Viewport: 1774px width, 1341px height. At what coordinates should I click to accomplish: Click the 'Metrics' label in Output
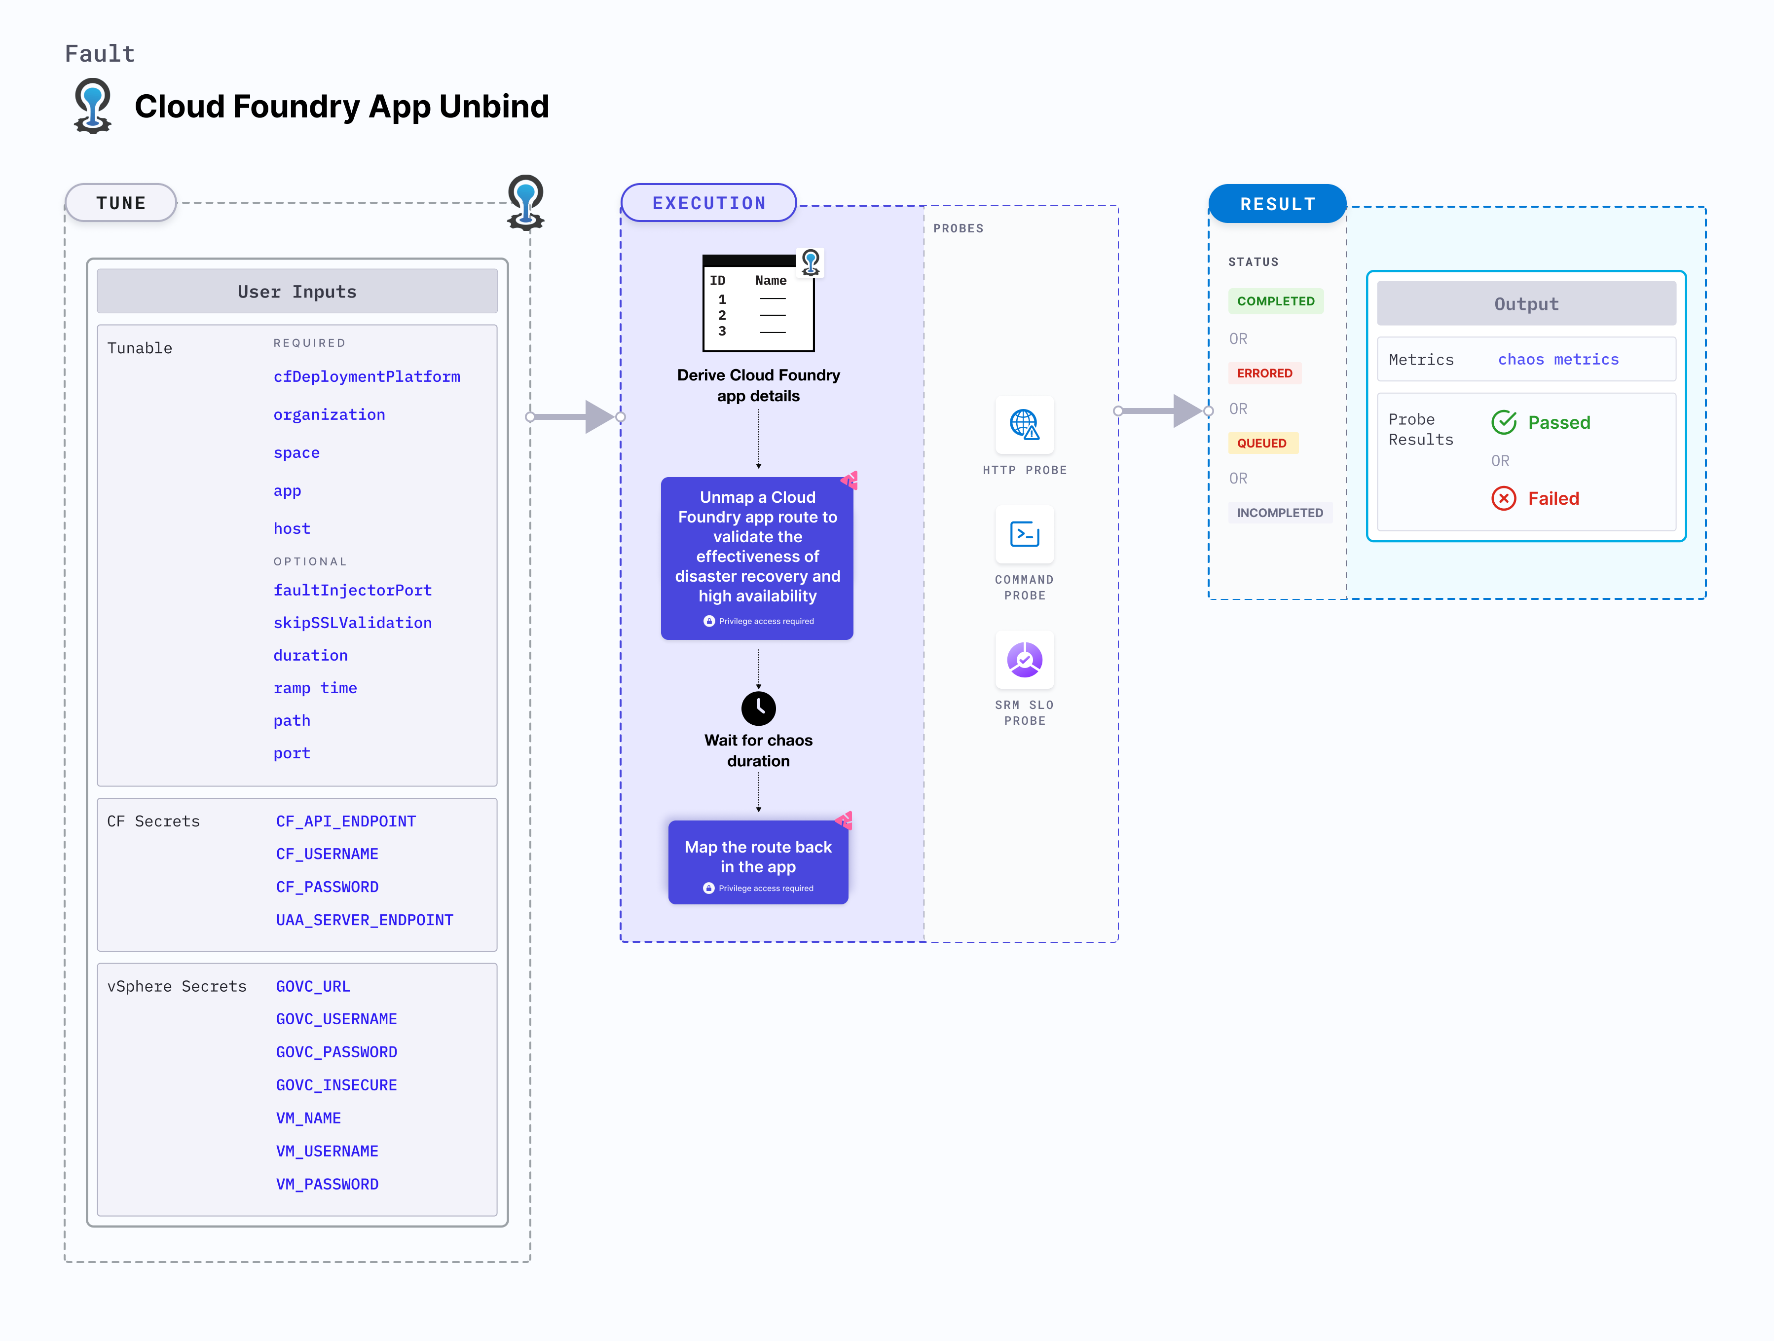(1420, 359)
